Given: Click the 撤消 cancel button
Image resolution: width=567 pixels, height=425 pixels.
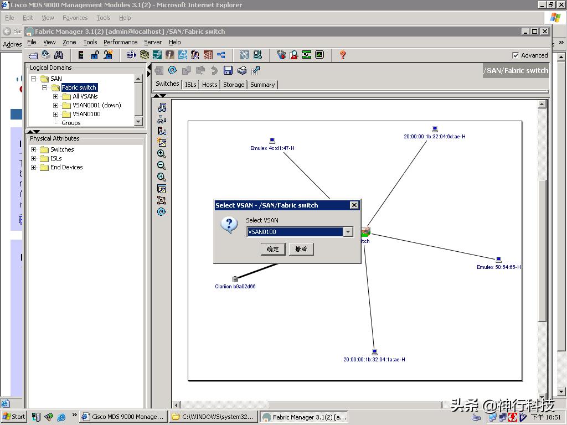Looking at the screenshot, I should (x=301, y=249).
